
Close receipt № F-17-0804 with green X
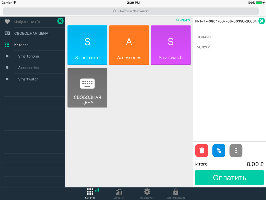pos(261,21)
